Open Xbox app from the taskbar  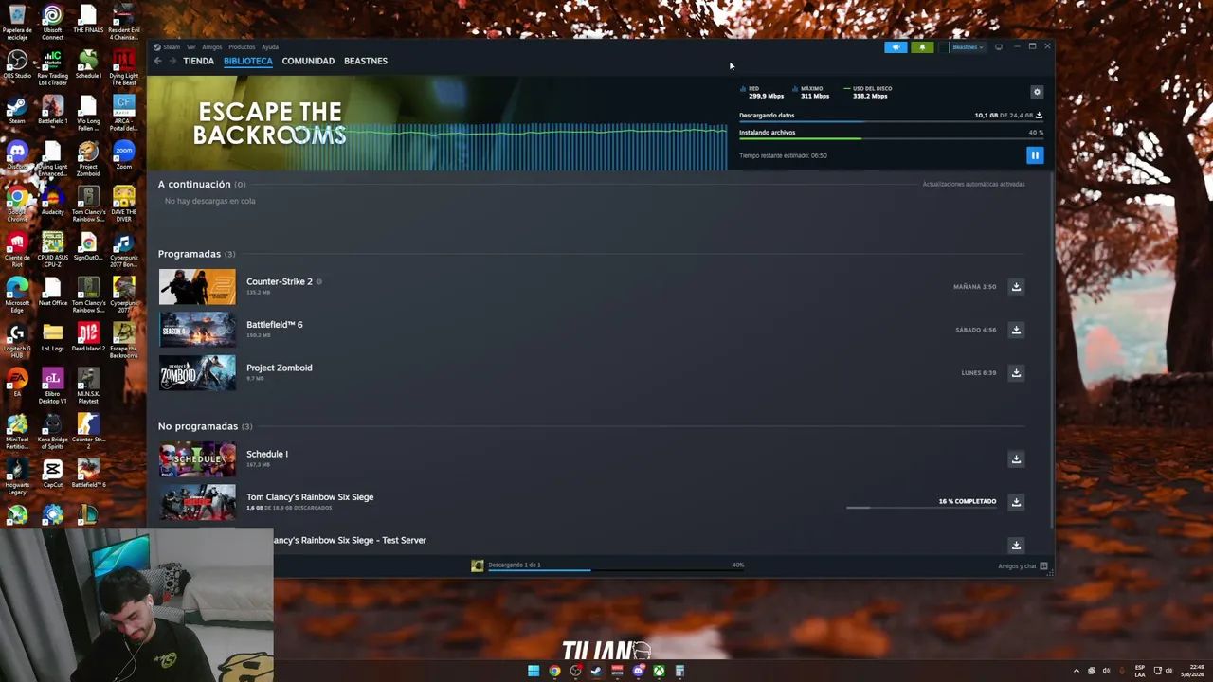[659, 671]
